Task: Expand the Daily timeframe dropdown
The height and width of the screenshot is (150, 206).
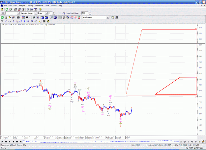Action: (46, 13)
